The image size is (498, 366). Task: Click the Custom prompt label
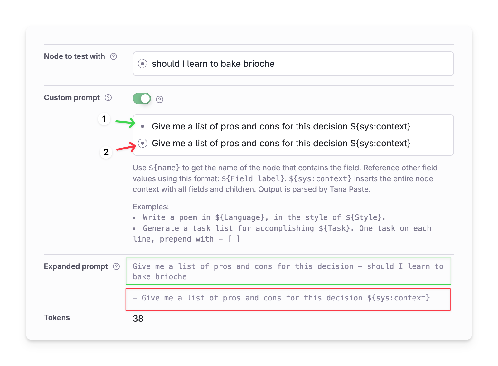(x=72, y=98)
